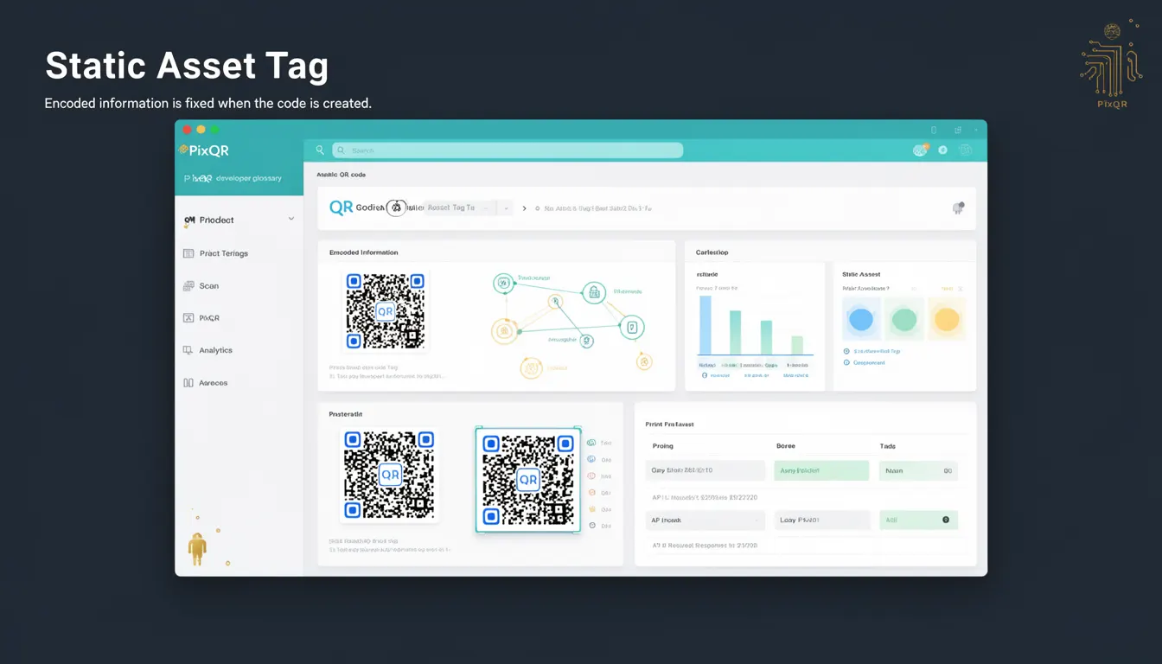
Task: Open Analytics in the sidebar
Action: [215, 350]
